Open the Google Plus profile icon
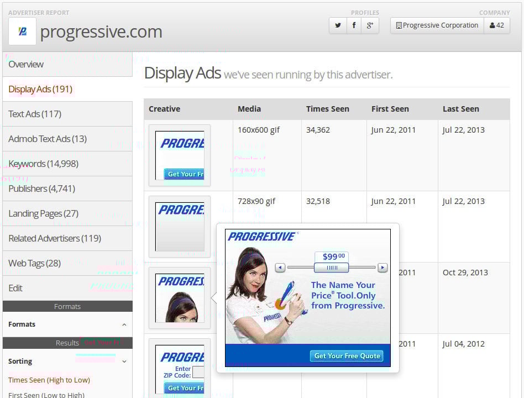This screenshot has height=398, width=524. tap(370, 25)
